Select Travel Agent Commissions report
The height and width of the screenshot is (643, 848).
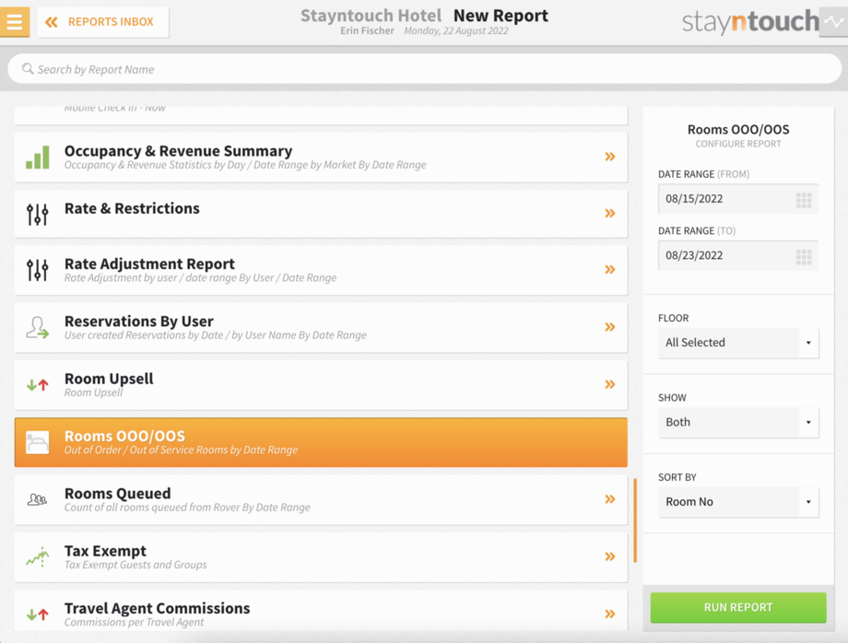click(x=321, y=611)
